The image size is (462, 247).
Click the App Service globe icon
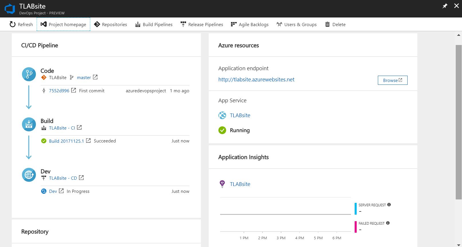[222, 115]
